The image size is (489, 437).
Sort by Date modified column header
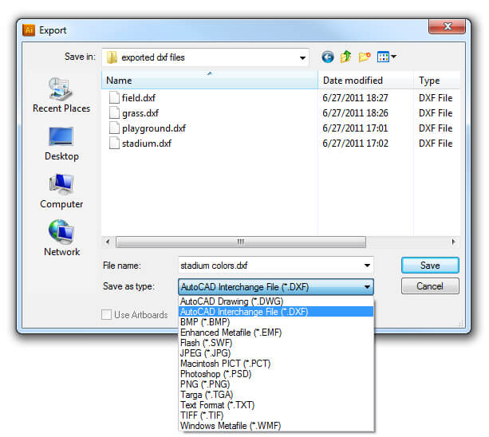coord(365,80)
